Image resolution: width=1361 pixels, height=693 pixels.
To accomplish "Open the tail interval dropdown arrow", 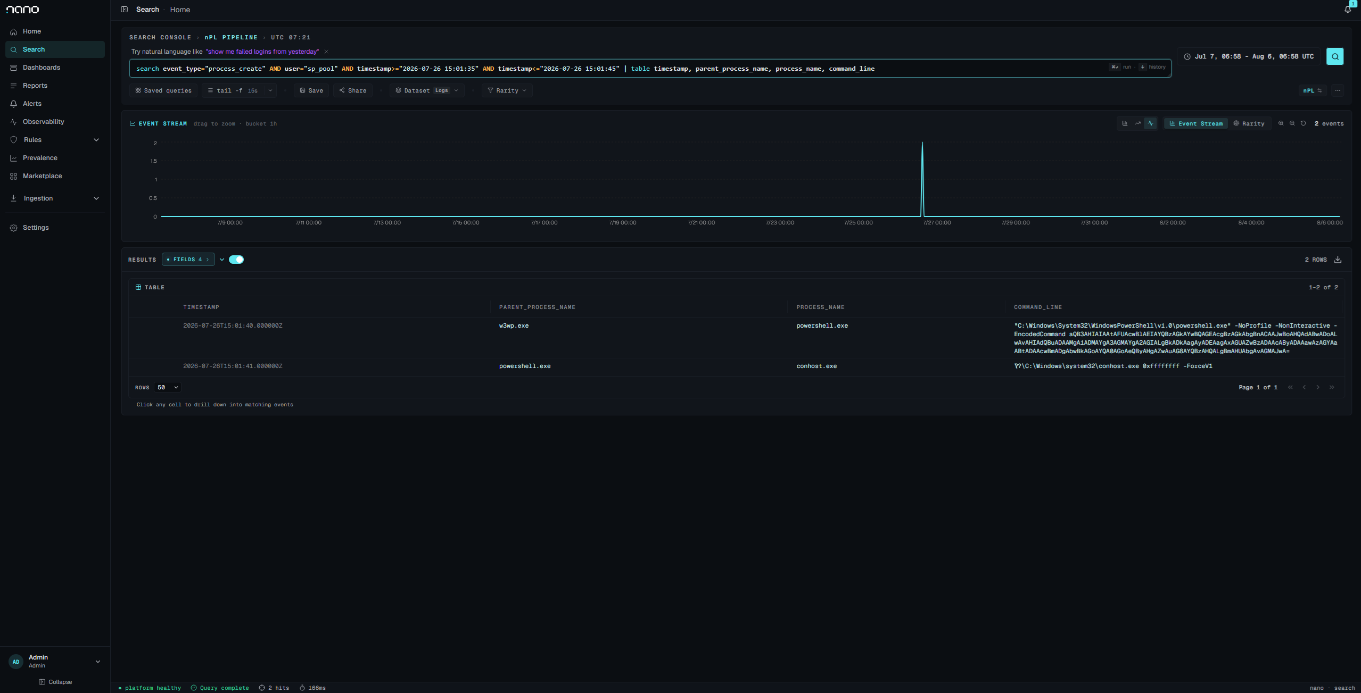I will (270, 90).
